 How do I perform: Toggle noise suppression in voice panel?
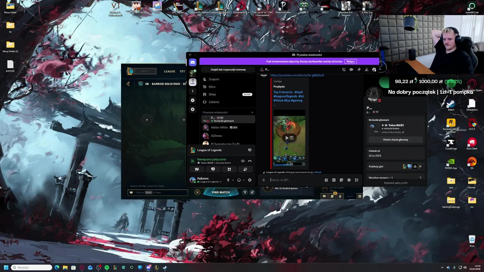pos(243,161)
